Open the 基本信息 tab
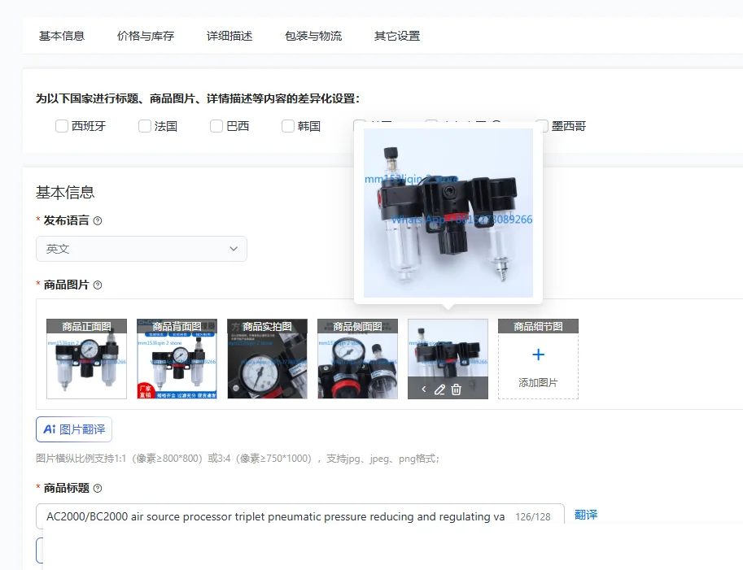Viewport: 743px width, 570px height. coord(62,36)
